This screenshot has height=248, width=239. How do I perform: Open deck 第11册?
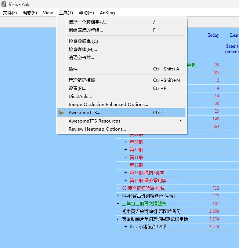click(x=136, y=157)
